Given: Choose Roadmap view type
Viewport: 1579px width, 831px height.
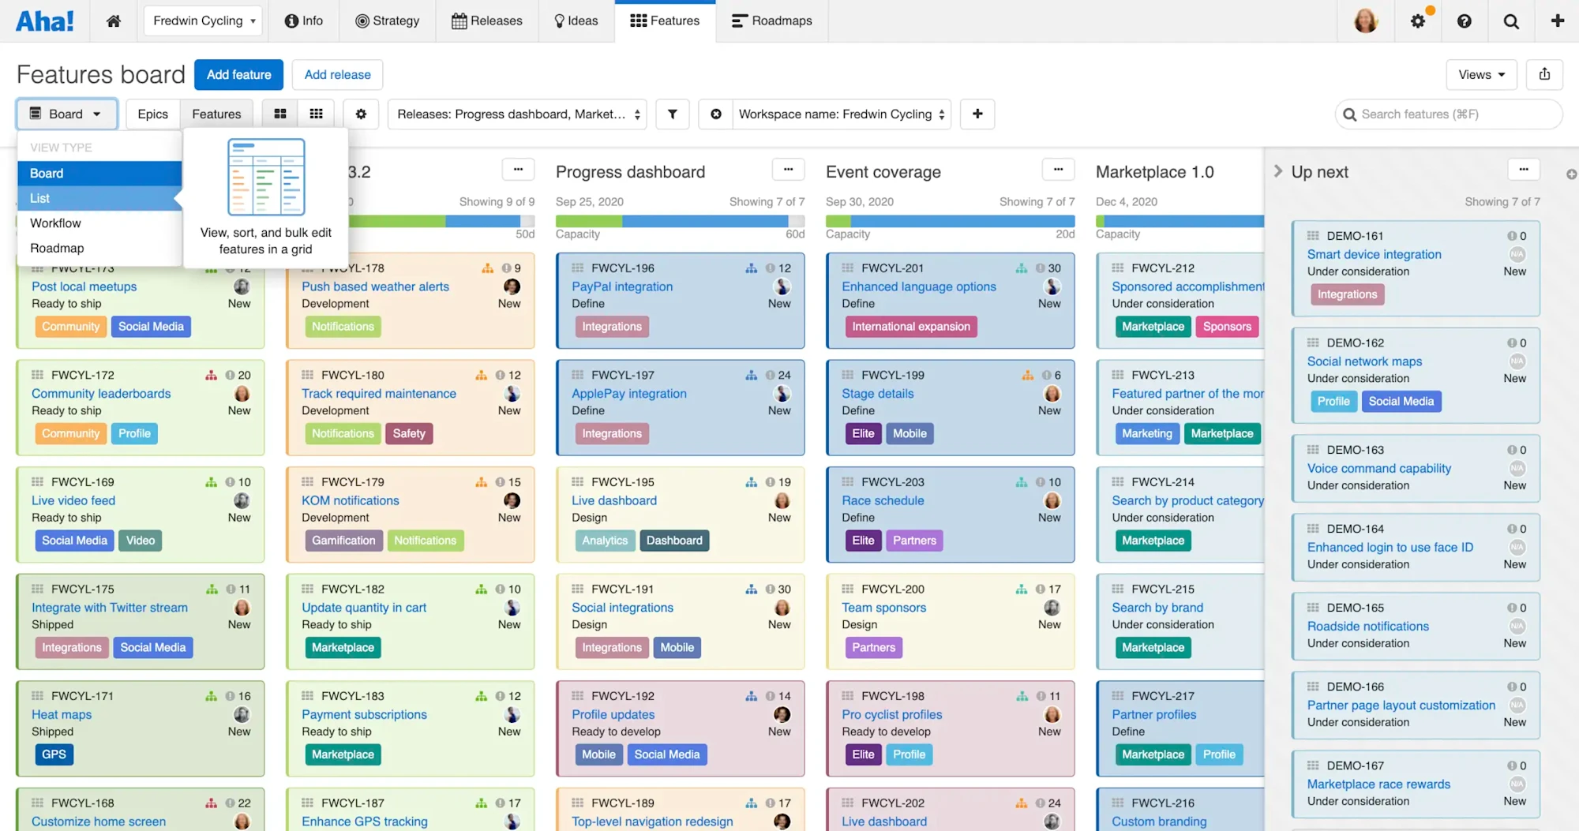Looking at the screenshot, I should click(99, 248).
